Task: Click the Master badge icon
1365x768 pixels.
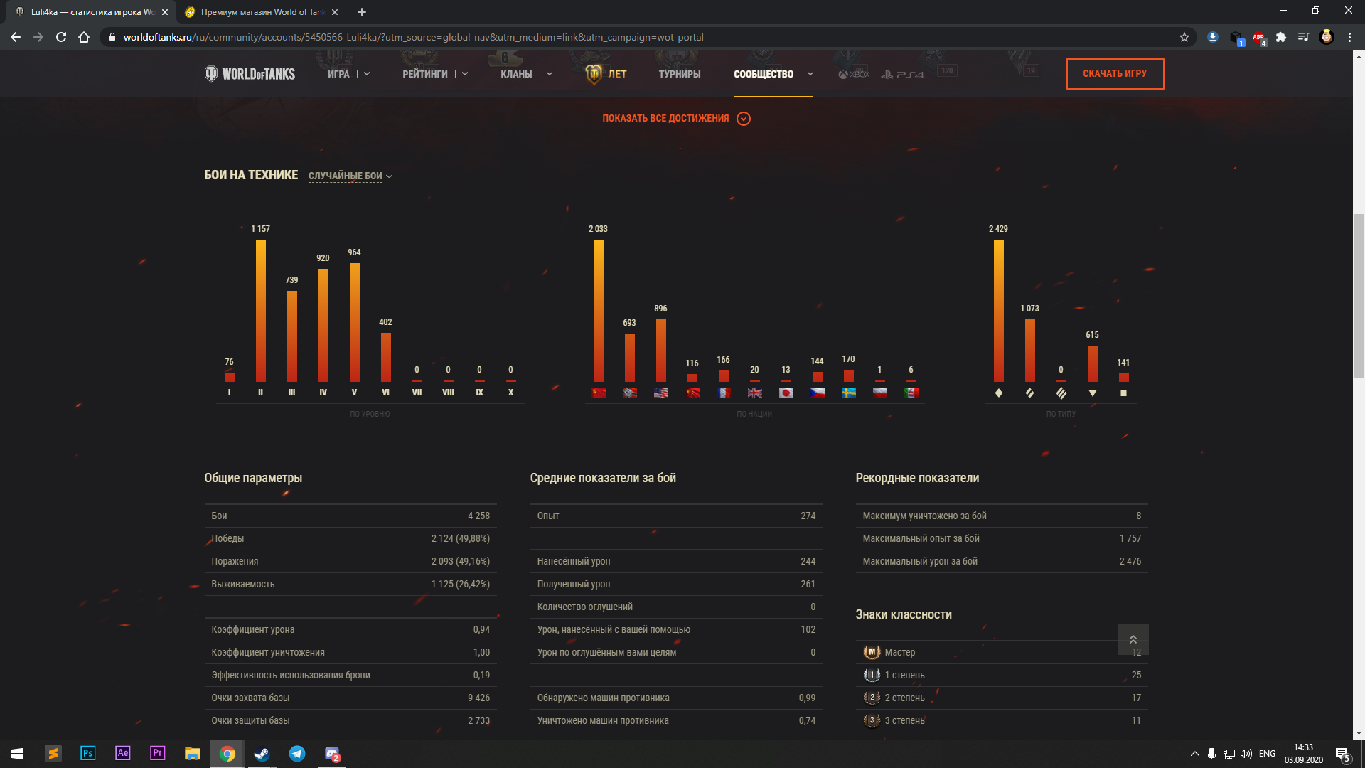Action: [872, 652]
